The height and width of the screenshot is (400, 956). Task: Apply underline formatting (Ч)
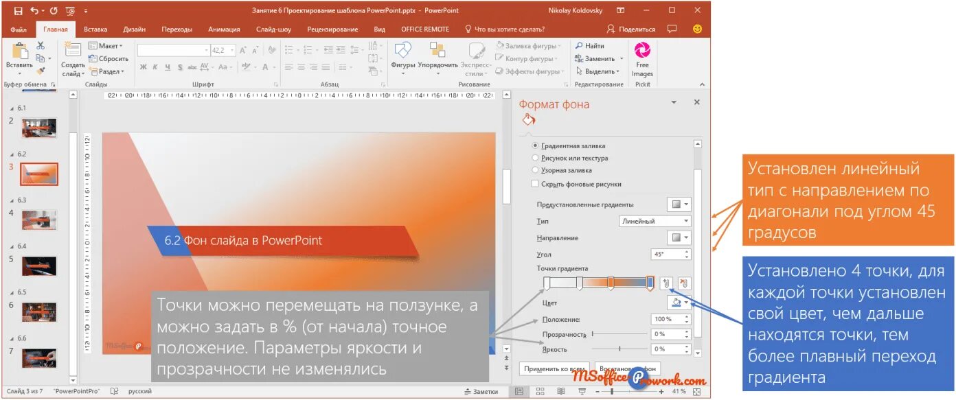(168, 67)
